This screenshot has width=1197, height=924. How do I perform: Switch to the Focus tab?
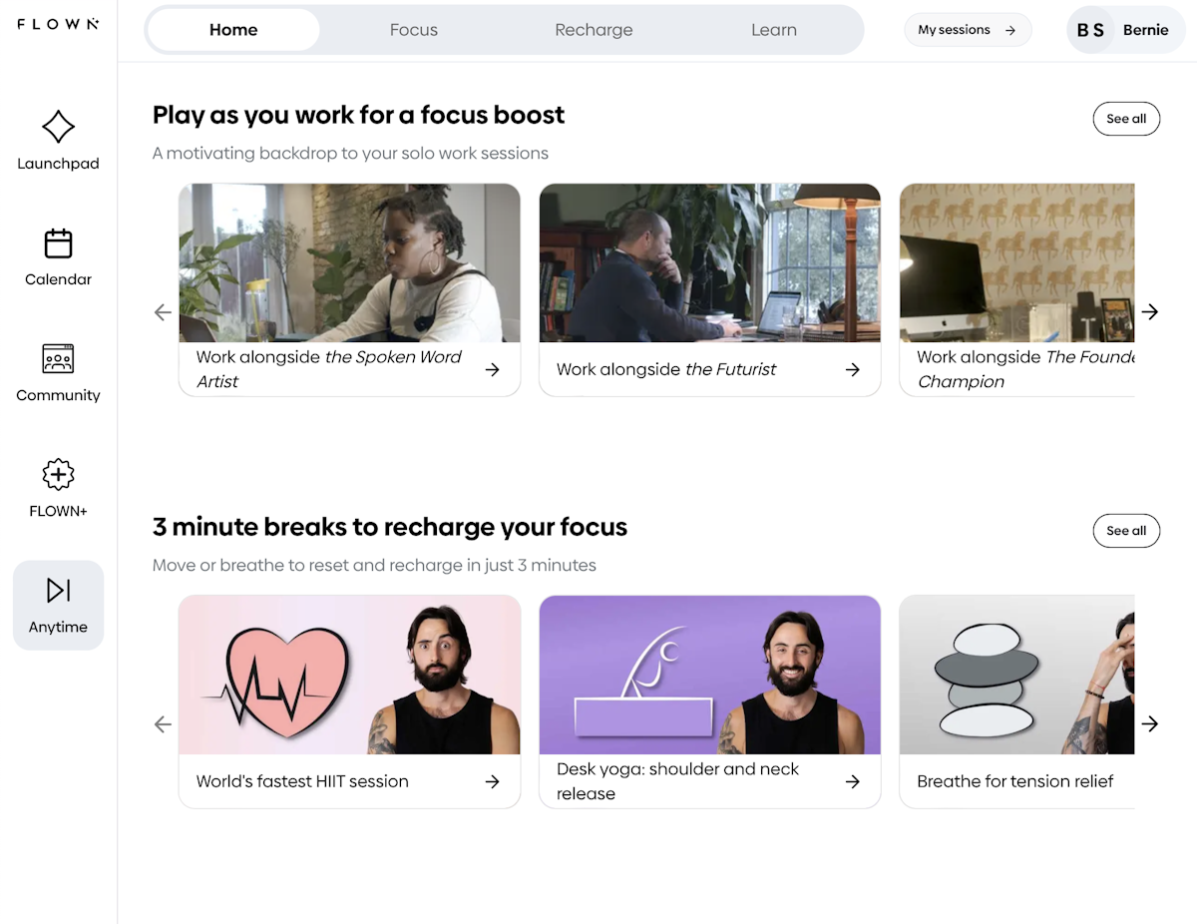(x=414, y=30)
